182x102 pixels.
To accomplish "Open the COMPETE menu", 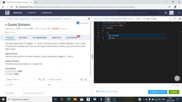I will coord(32,13).
